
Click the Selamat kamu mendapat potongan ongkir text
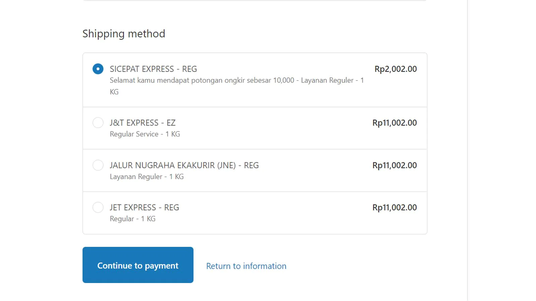click(237, 86)
